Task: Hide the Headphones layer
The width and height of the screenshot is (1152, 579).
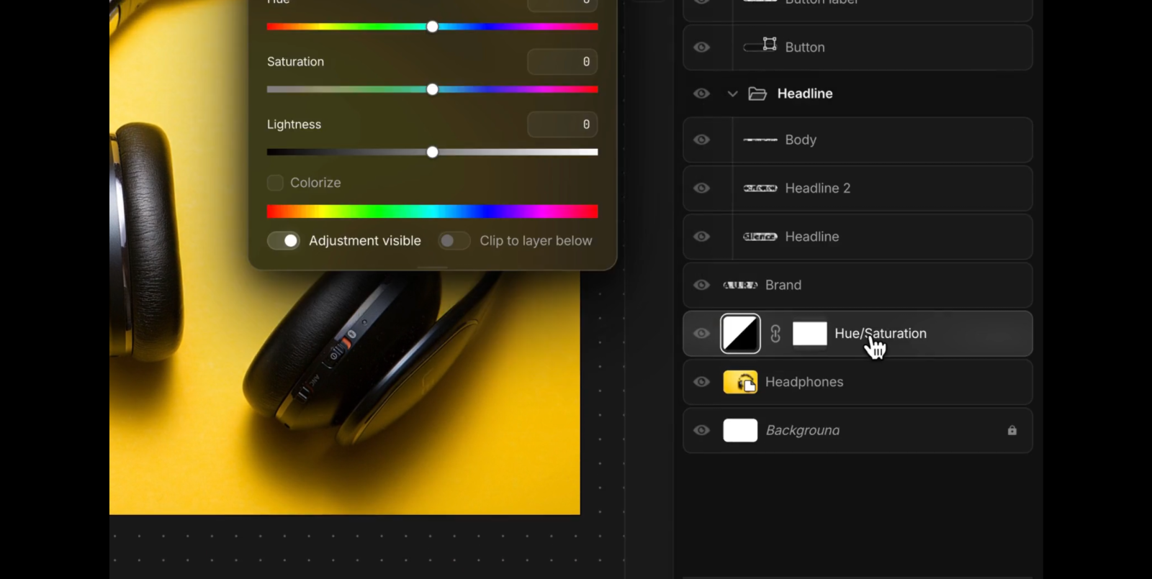Action: 701,382
